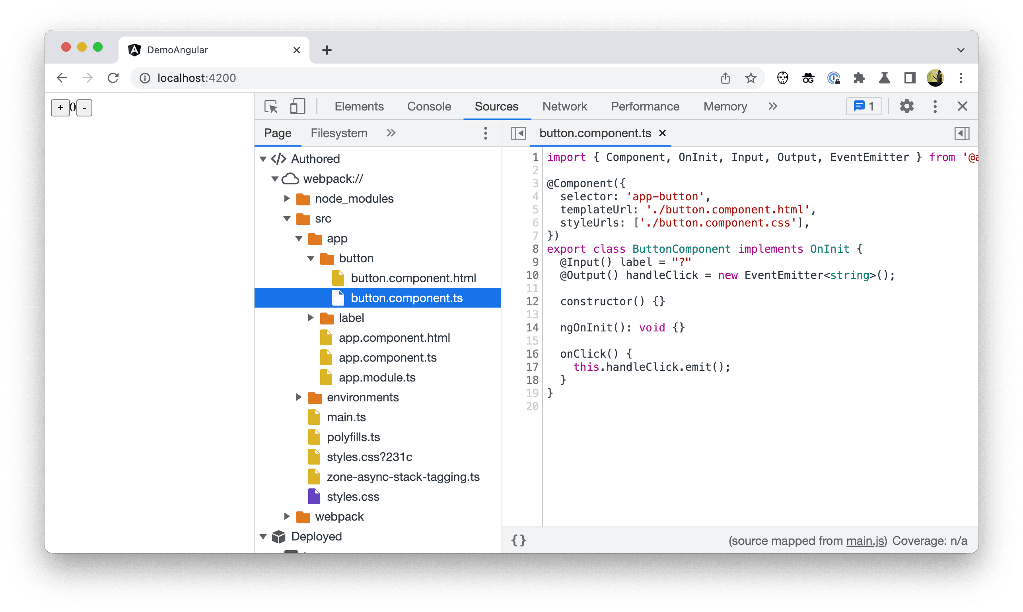Screen dimensions: 1023x612
Task: Click the page search more options
Action: (487, 133)
